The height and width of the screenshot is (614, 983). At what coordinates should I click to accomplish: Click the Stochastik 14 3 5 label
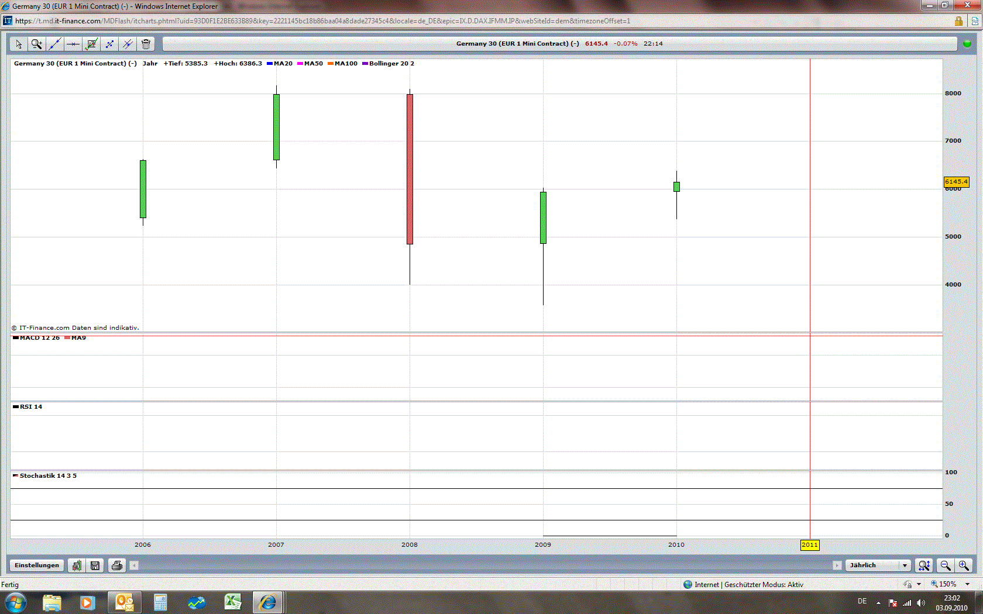[45, 476]
